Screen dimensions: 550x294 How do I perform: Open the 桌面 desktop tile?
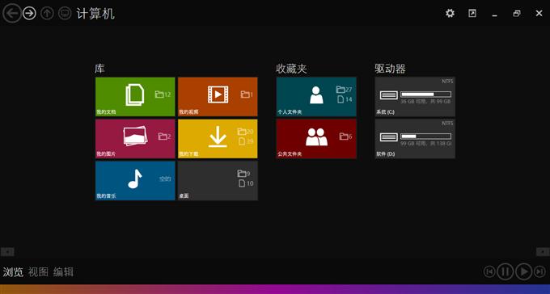point(218,180)
